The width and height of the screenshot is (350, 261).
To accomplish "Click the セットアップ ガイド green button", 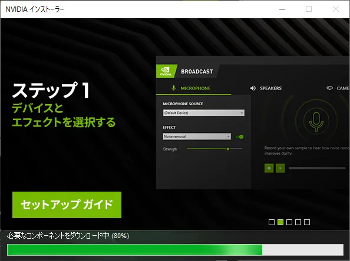I will tap(67, 205).
